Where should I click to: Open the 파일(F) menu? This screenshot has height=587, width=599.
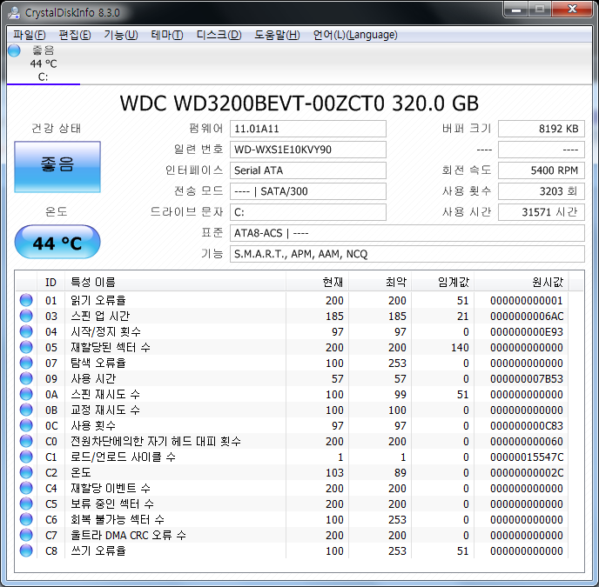click(x=29, y=35)
